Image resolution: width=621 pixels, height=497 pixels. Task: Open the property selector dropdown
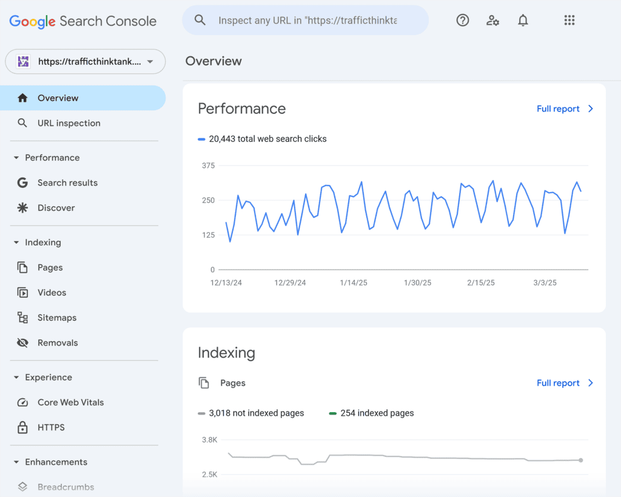(x=85, y=61)
